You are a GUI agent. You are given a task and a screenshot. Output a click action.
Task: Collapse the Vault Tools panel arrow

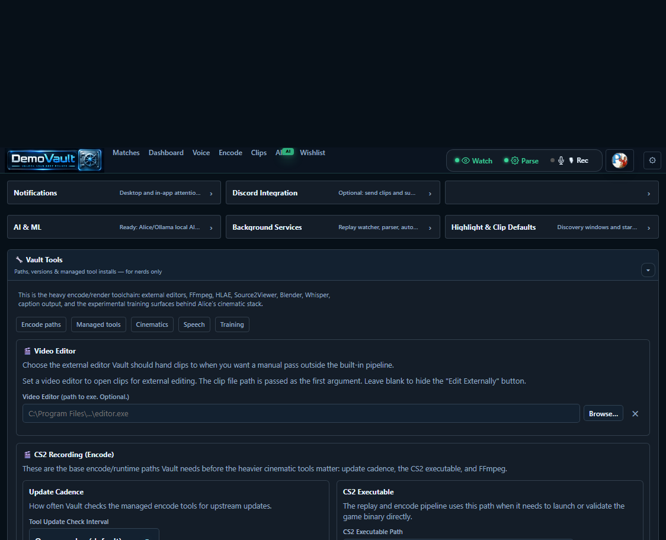click(x=648, y=270)
